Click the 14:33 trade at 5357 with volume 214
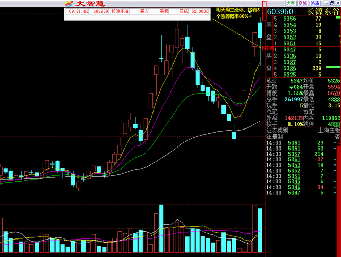 [301, 154]
